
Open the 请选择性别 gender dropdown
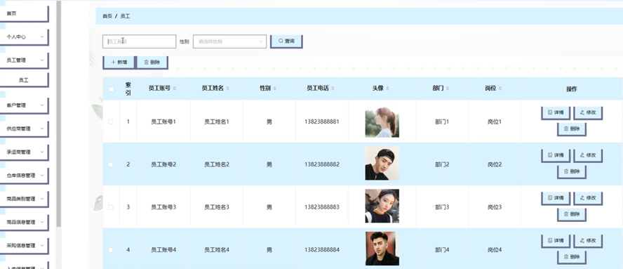(x=229, y=41)
